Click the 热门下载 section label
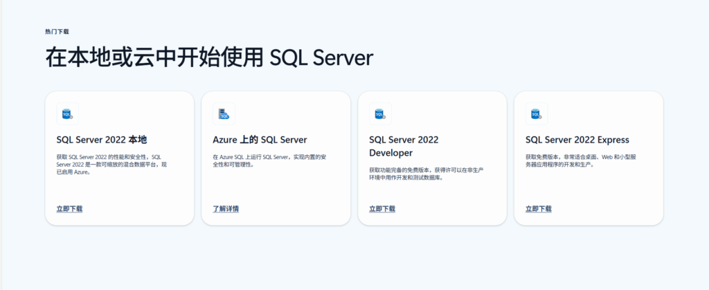Viewport: 709px width, 290px height. (x=57, y=32)
